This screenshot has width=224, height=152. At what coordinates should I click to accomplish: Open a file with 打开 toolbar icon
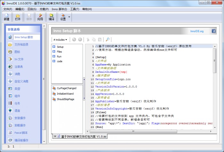tap(18, 17)
